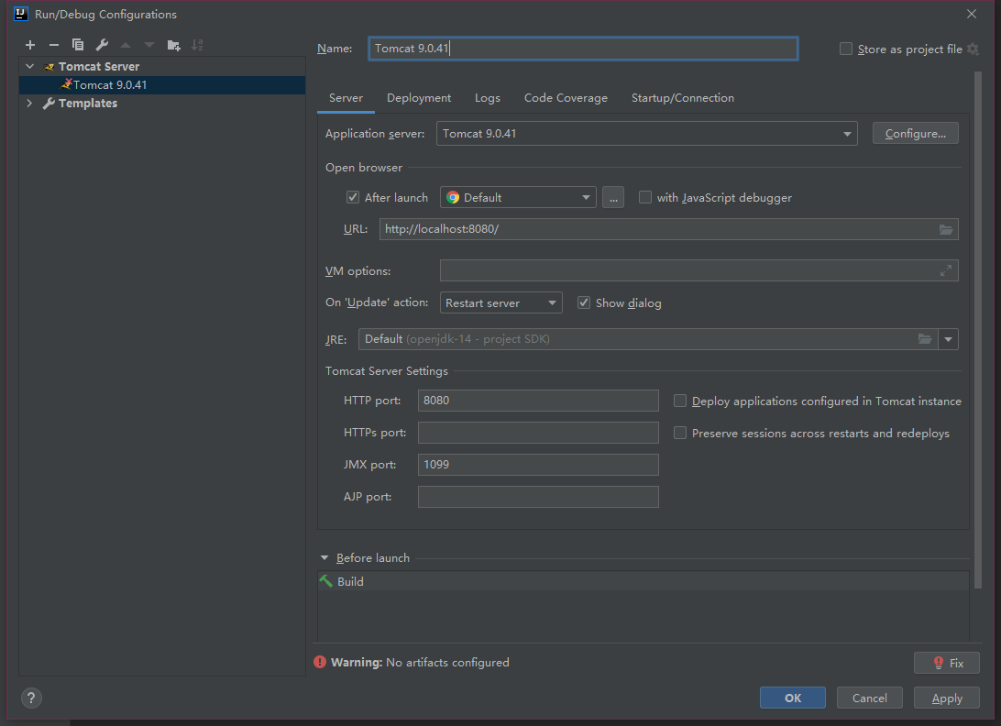
Task: Select the Templates tree row label
Action: [88, 103]
